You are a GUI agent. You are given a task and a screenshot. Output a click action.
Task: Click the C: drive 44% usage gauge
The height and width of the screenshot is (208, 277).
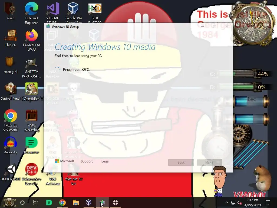click(240, 74)
